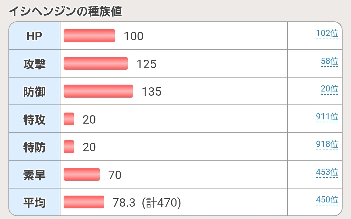Open the 450位 average ranking link
Viewport: 351px width, 219px height.
[x=327, y=200]
